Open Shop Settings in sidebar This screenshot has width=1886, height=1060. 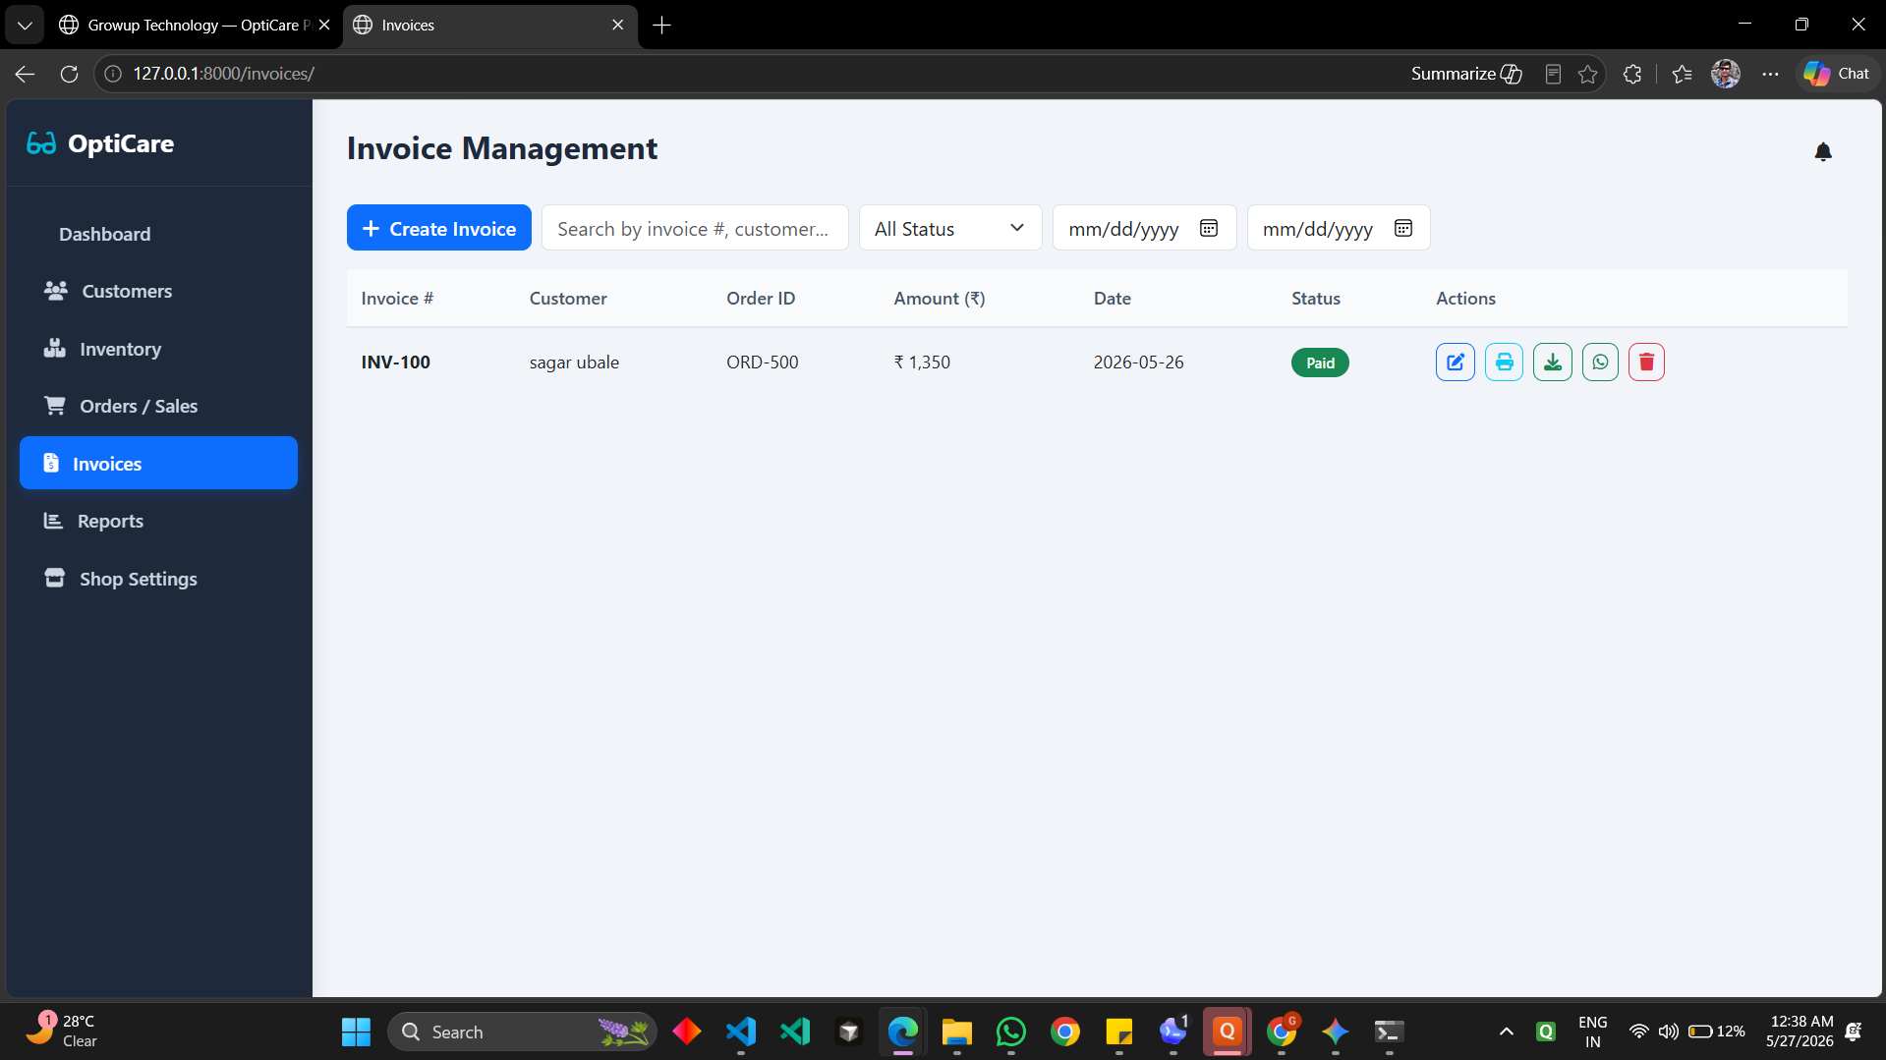158,579
